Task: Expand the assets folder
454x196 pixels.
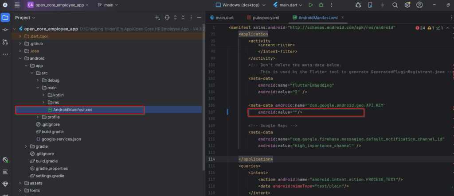Action: point(20,183)
